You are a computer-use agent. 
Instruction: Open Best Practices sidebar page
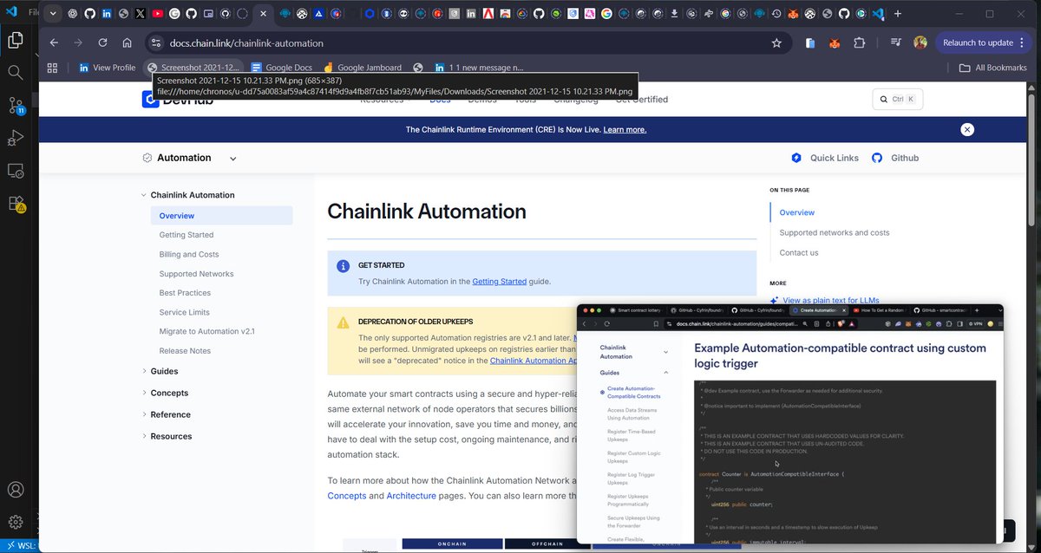185,293
